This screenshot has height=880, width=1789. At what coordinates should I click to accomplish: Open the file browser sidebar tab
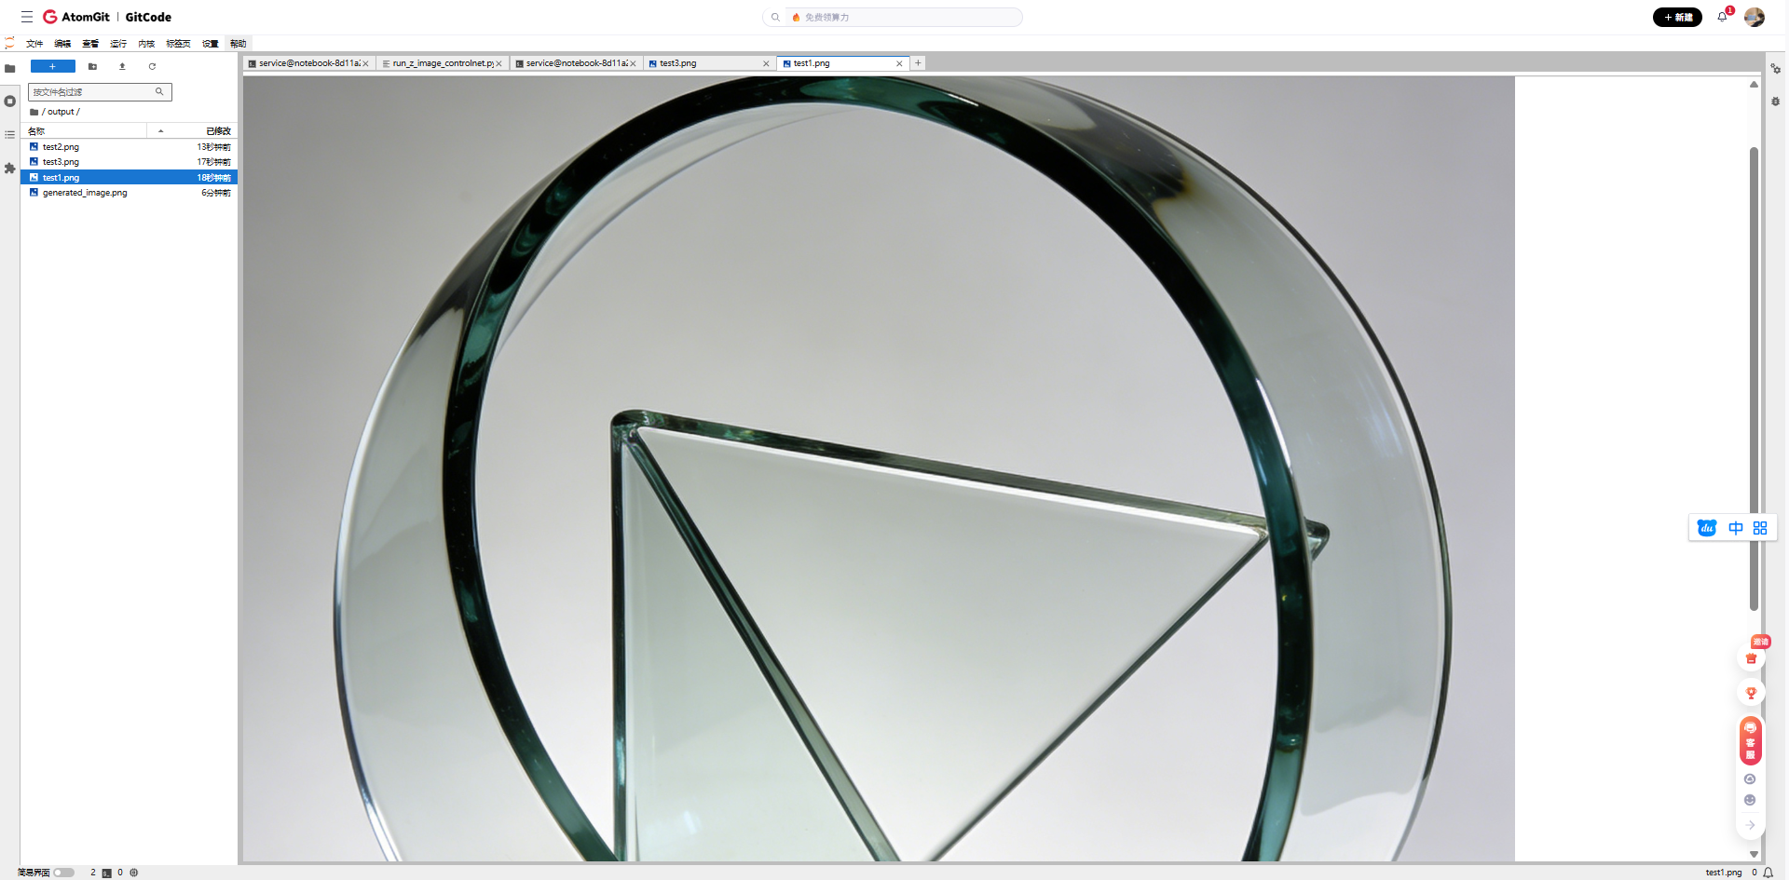pos(10,68)
